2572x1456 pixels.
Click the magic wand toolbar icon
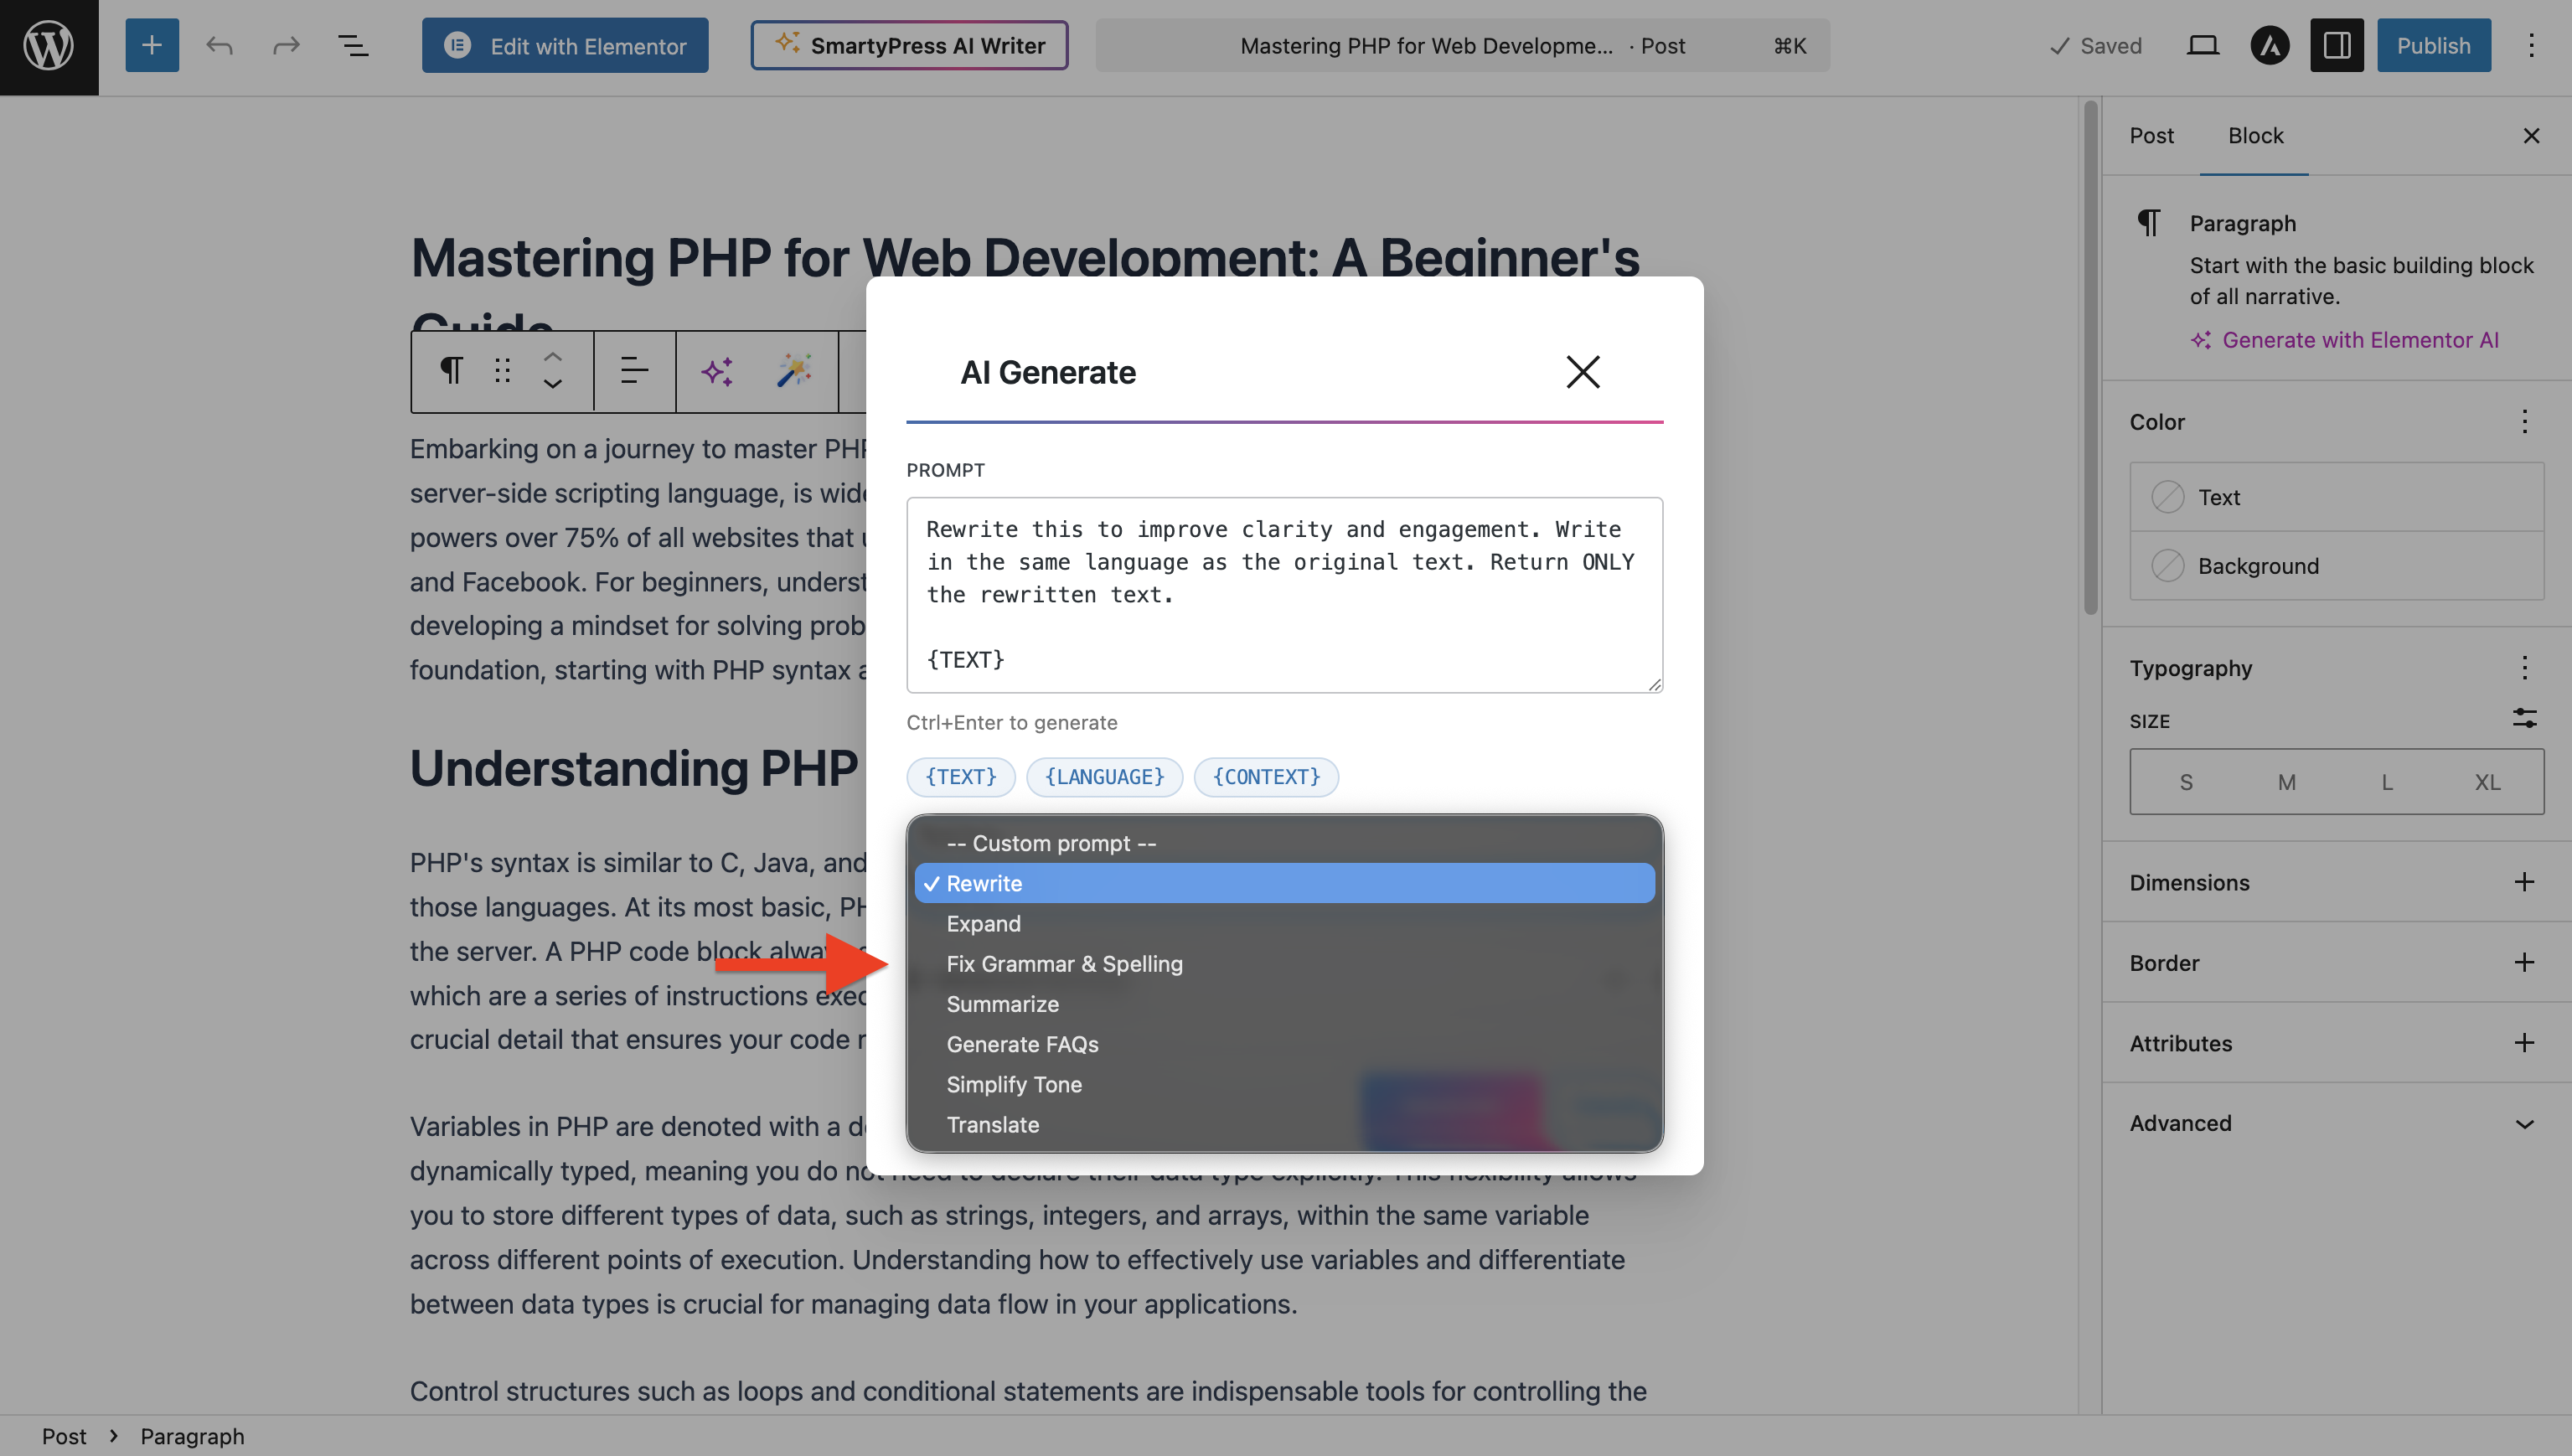pyautogui.click(x=794, y=371)
